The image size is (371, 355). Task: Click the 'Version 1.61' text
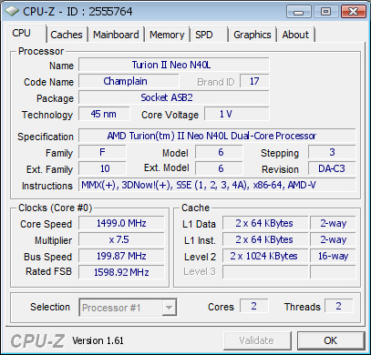tap(98, 340)
